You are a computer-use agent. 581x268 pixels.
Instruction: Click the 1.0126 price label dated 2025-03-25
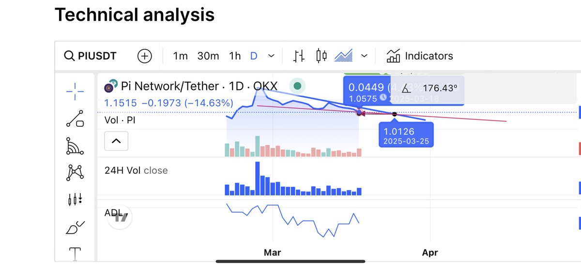click(406, 134)
